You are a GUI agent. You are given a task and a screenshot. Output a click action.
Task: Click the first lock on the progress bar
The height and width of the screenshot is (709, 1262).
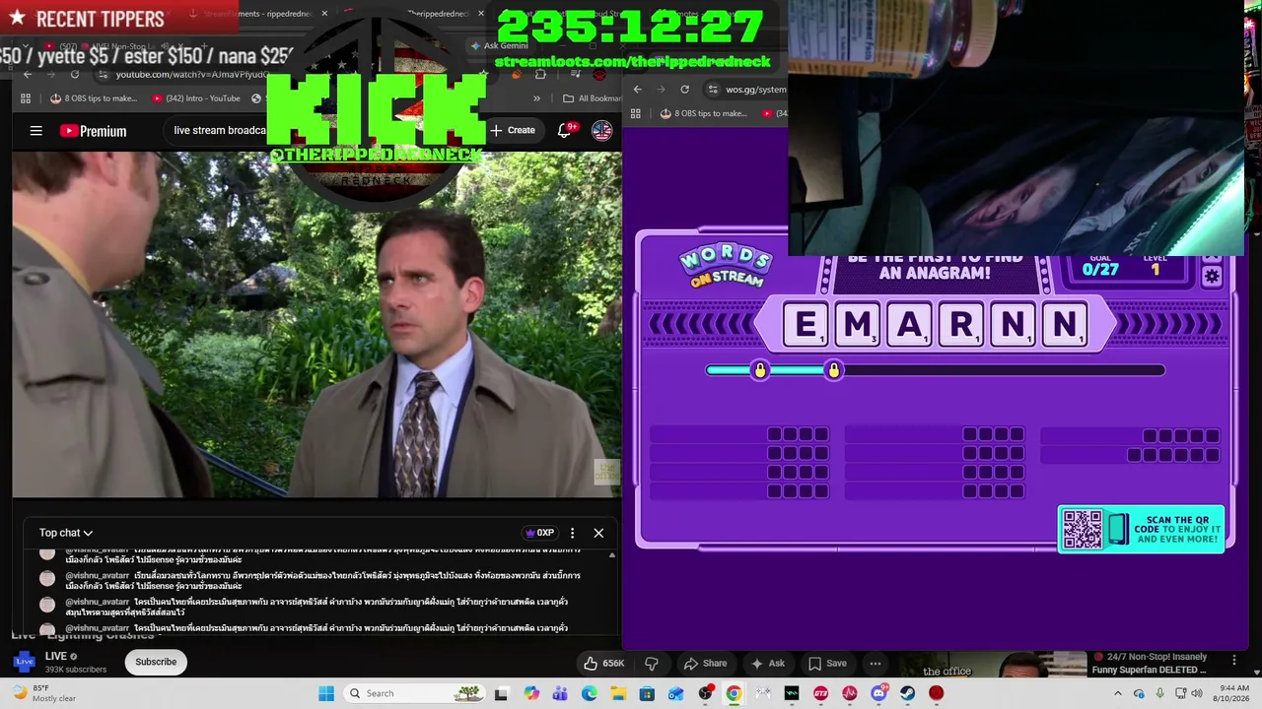[759, 370]
